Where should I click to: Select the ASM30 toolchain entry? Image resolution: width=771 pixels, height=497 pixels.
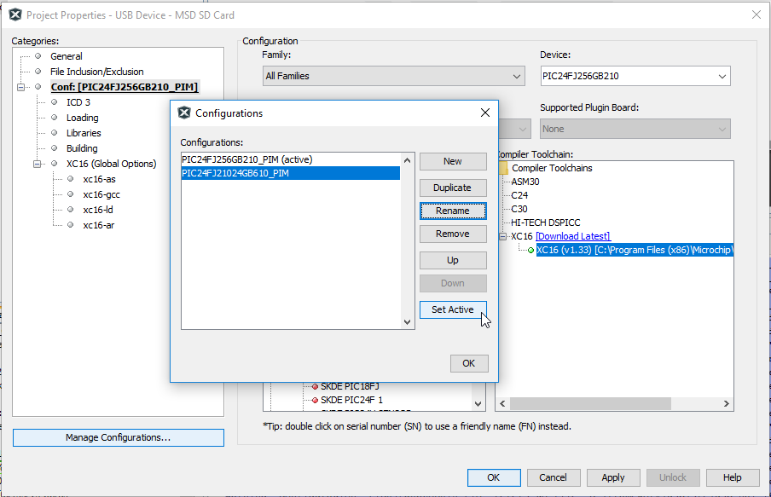(x=525, y=182)
